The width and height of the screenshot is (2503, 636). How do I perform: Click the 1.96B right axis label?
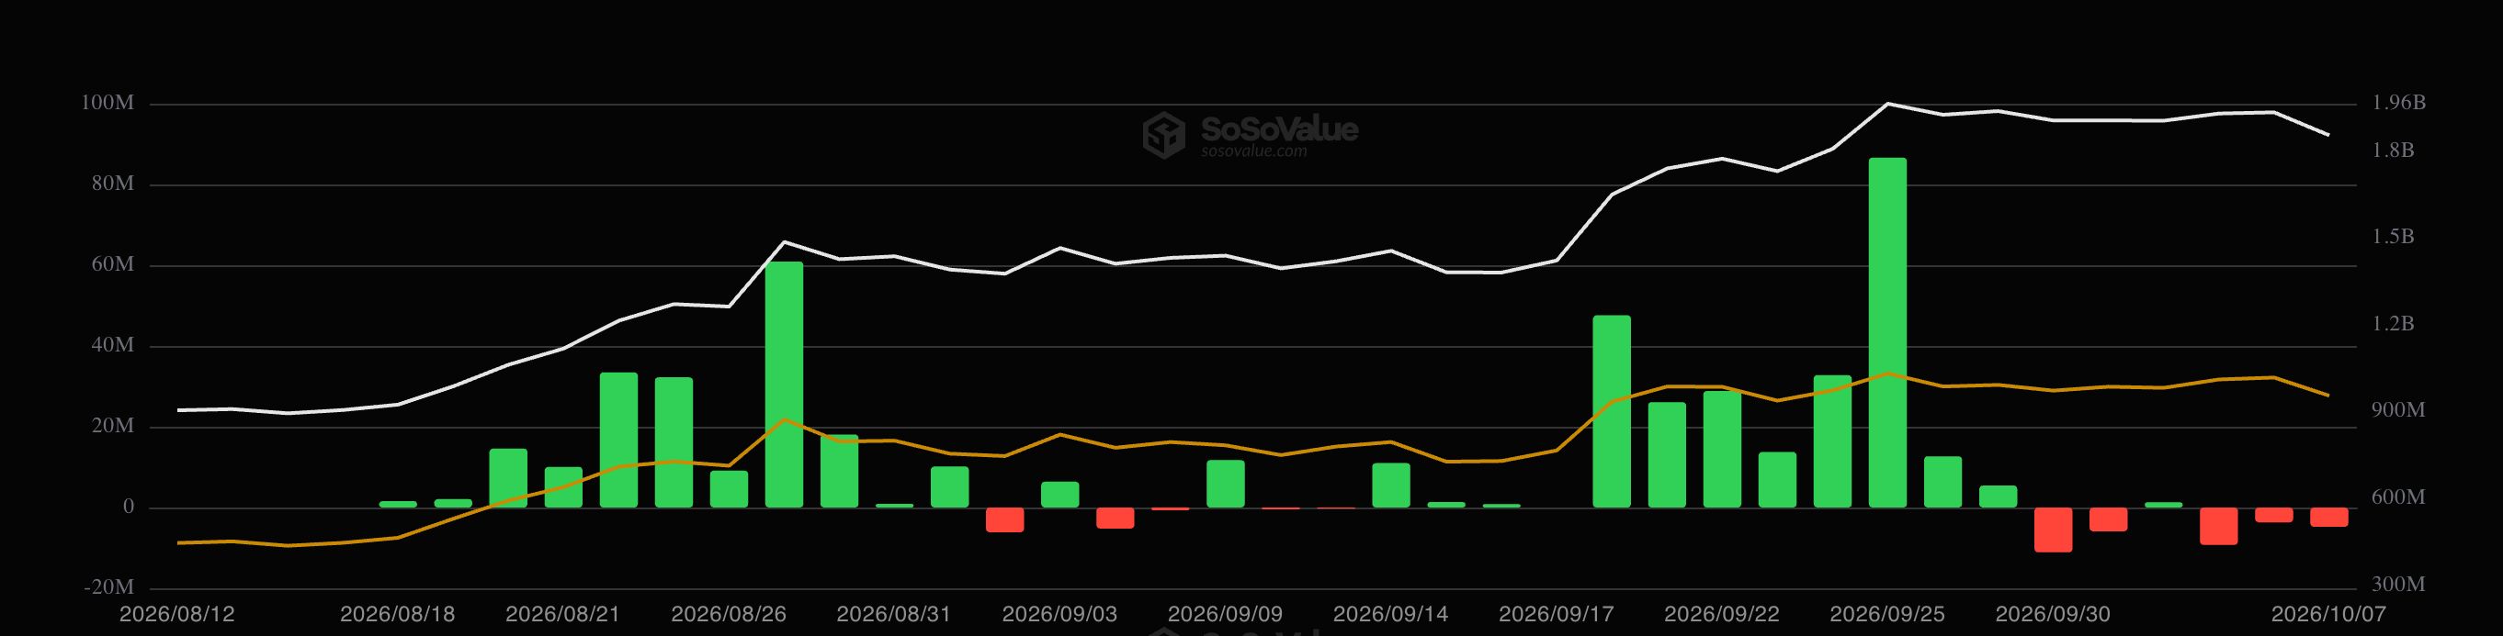pyautogui.click(x=2398, y=102)
